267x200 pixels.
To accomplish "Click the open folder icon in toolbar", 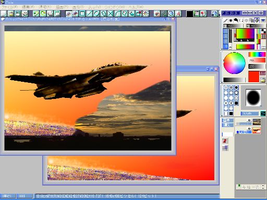I will tap(11, 14).
